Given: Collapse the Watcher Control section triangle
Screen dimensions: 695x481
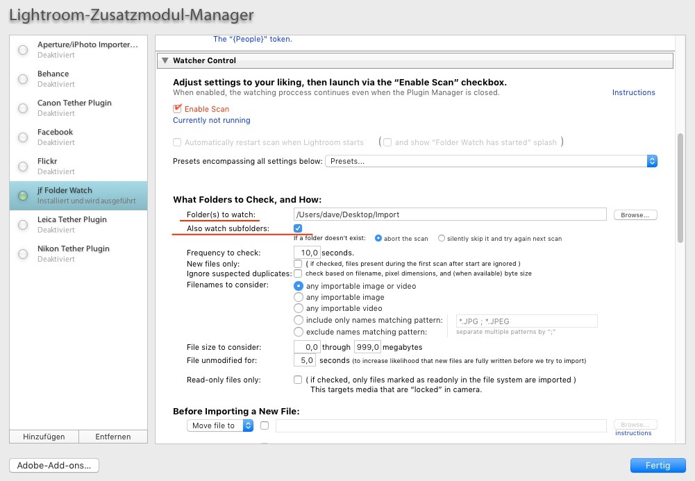Looking at the screenshot, I should pos(165,60).
